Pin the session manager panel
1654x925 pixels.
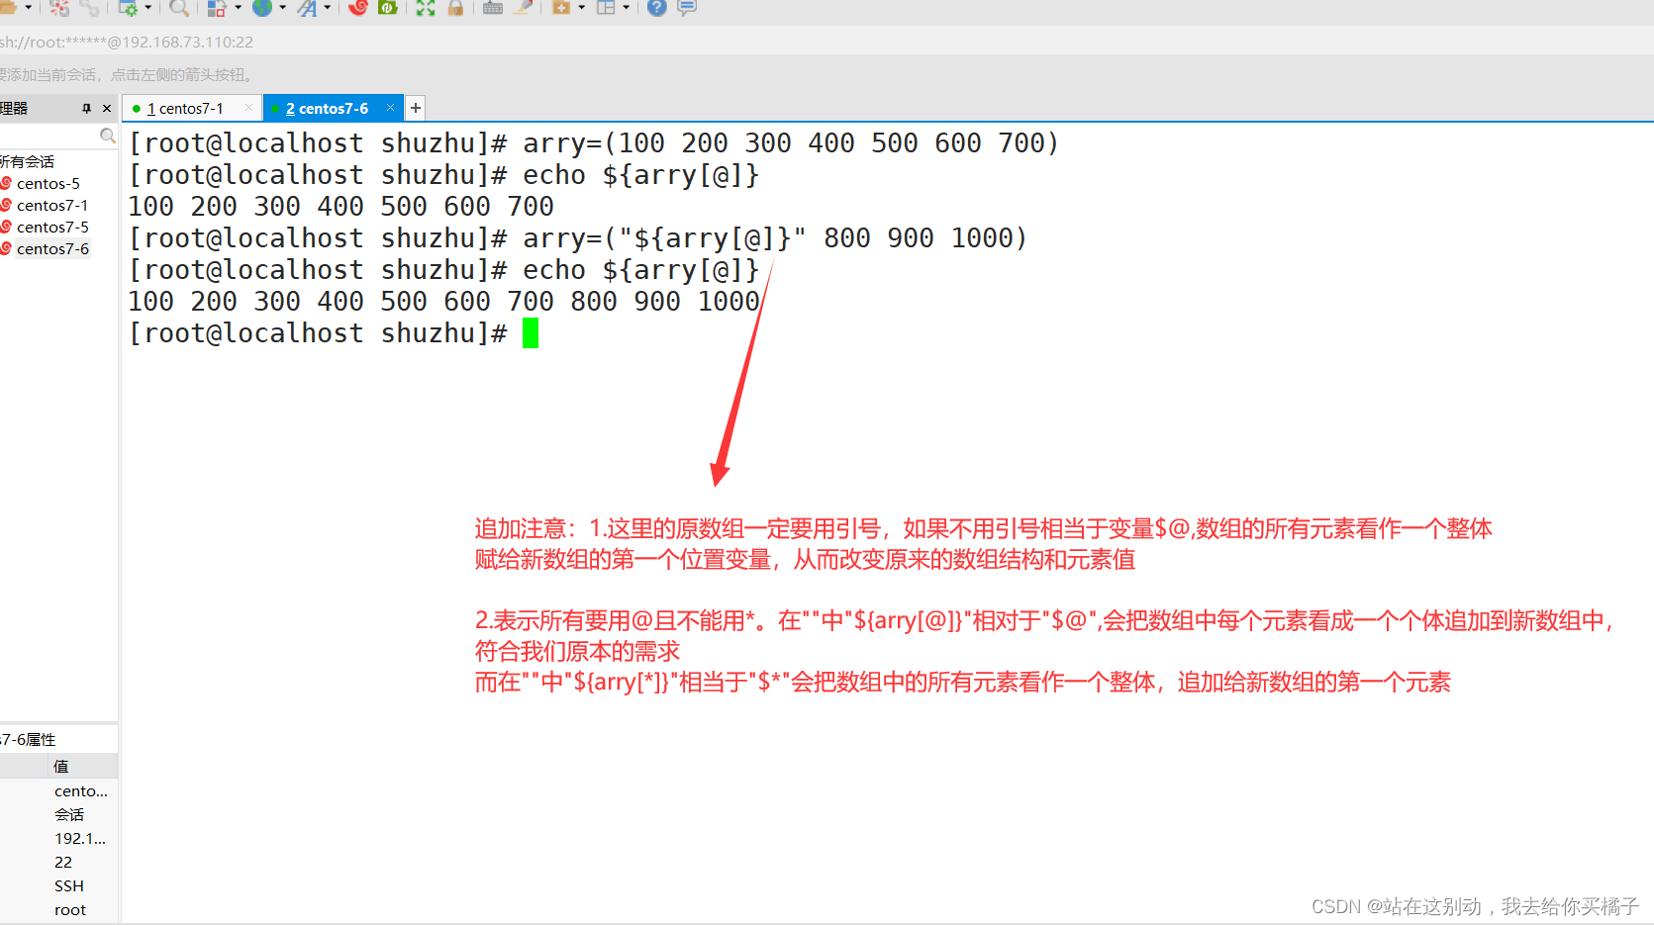tap(86, 108)
